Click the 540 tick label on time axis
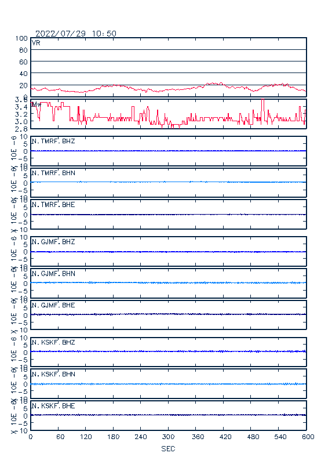 point(280,437)
